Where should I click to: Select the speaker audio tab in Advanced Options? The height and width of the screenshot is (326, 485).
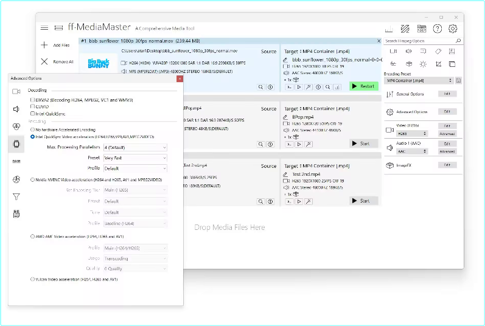point(16,109)
